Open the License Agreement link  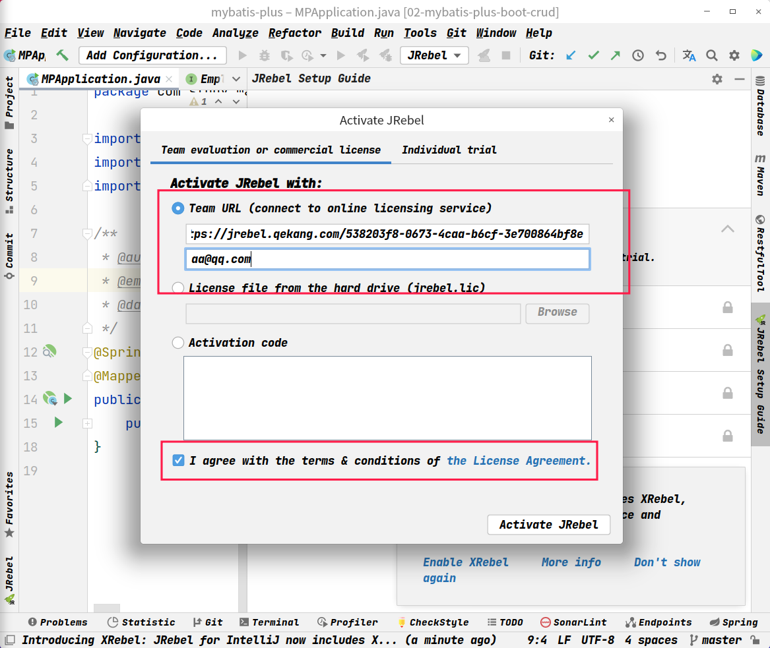(519, 461)
